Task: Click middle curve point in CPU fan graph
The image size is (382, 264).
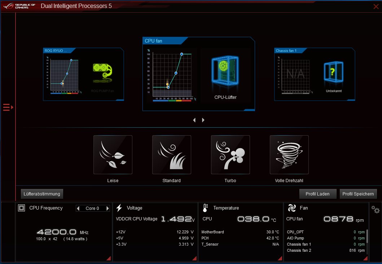Action: click(176, 73)
